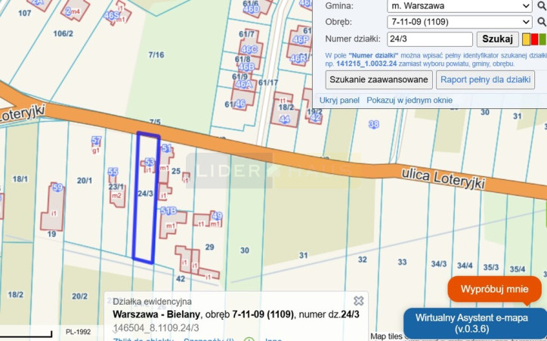
Task: Click address marker 55 on the map
Action: (113, 172)
